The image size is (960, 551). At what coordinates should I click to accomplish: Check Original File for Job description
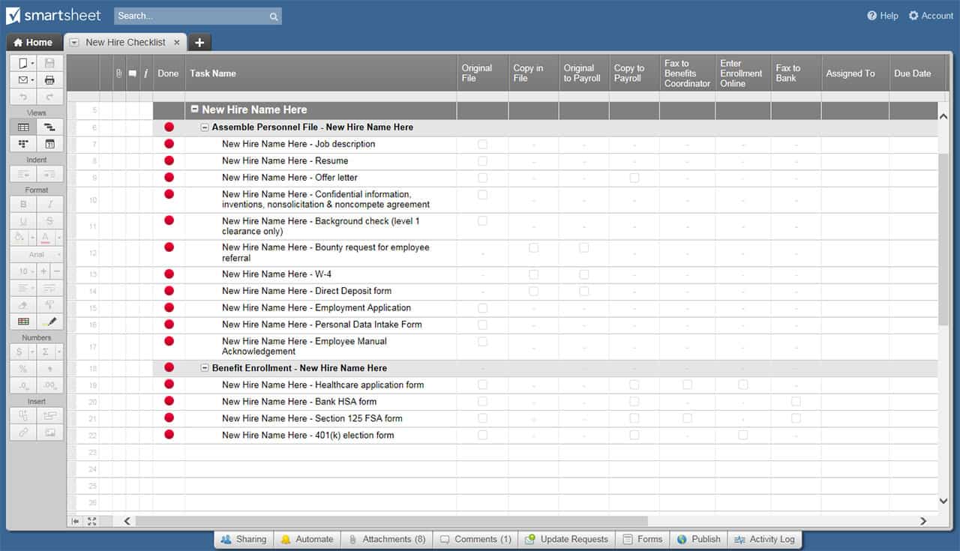[482, 144]
